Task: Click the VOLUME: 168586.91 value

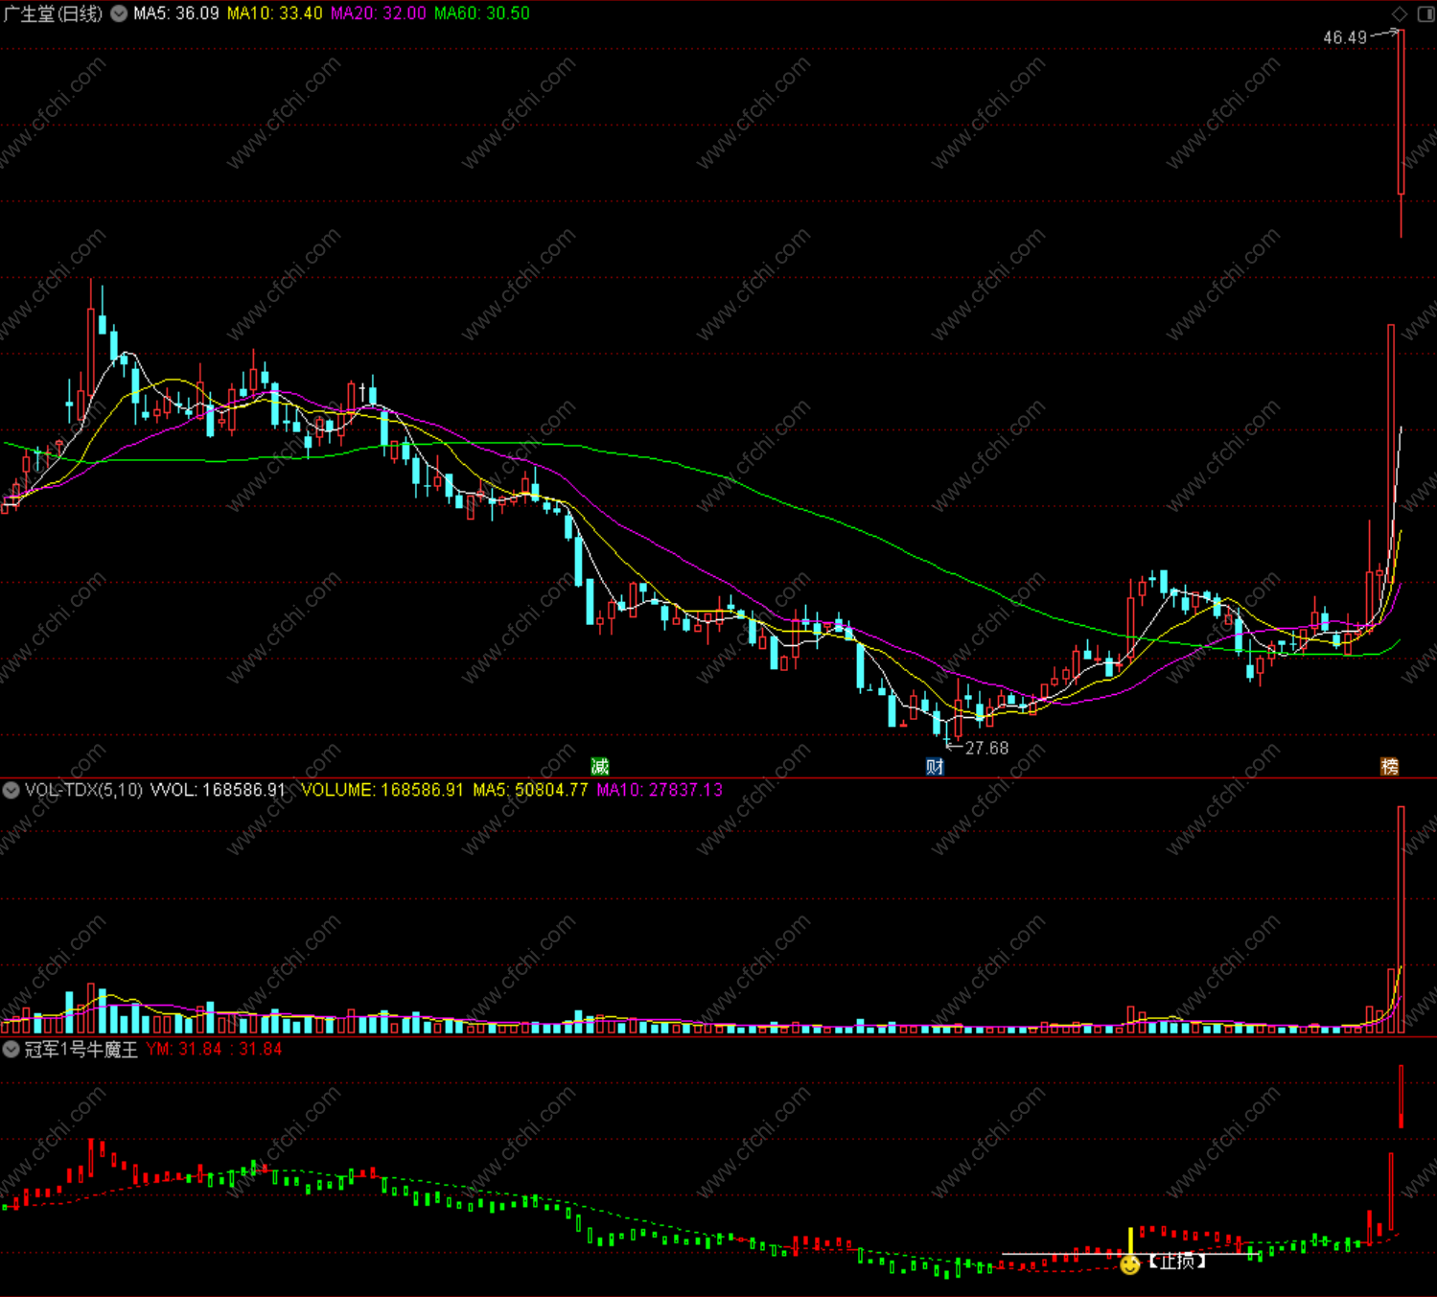Action: tap(382, 790)
